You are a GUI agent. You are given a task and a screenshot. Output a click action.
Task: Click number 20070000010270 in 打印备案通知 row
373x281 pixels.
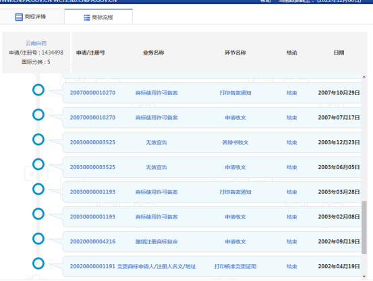92,93
